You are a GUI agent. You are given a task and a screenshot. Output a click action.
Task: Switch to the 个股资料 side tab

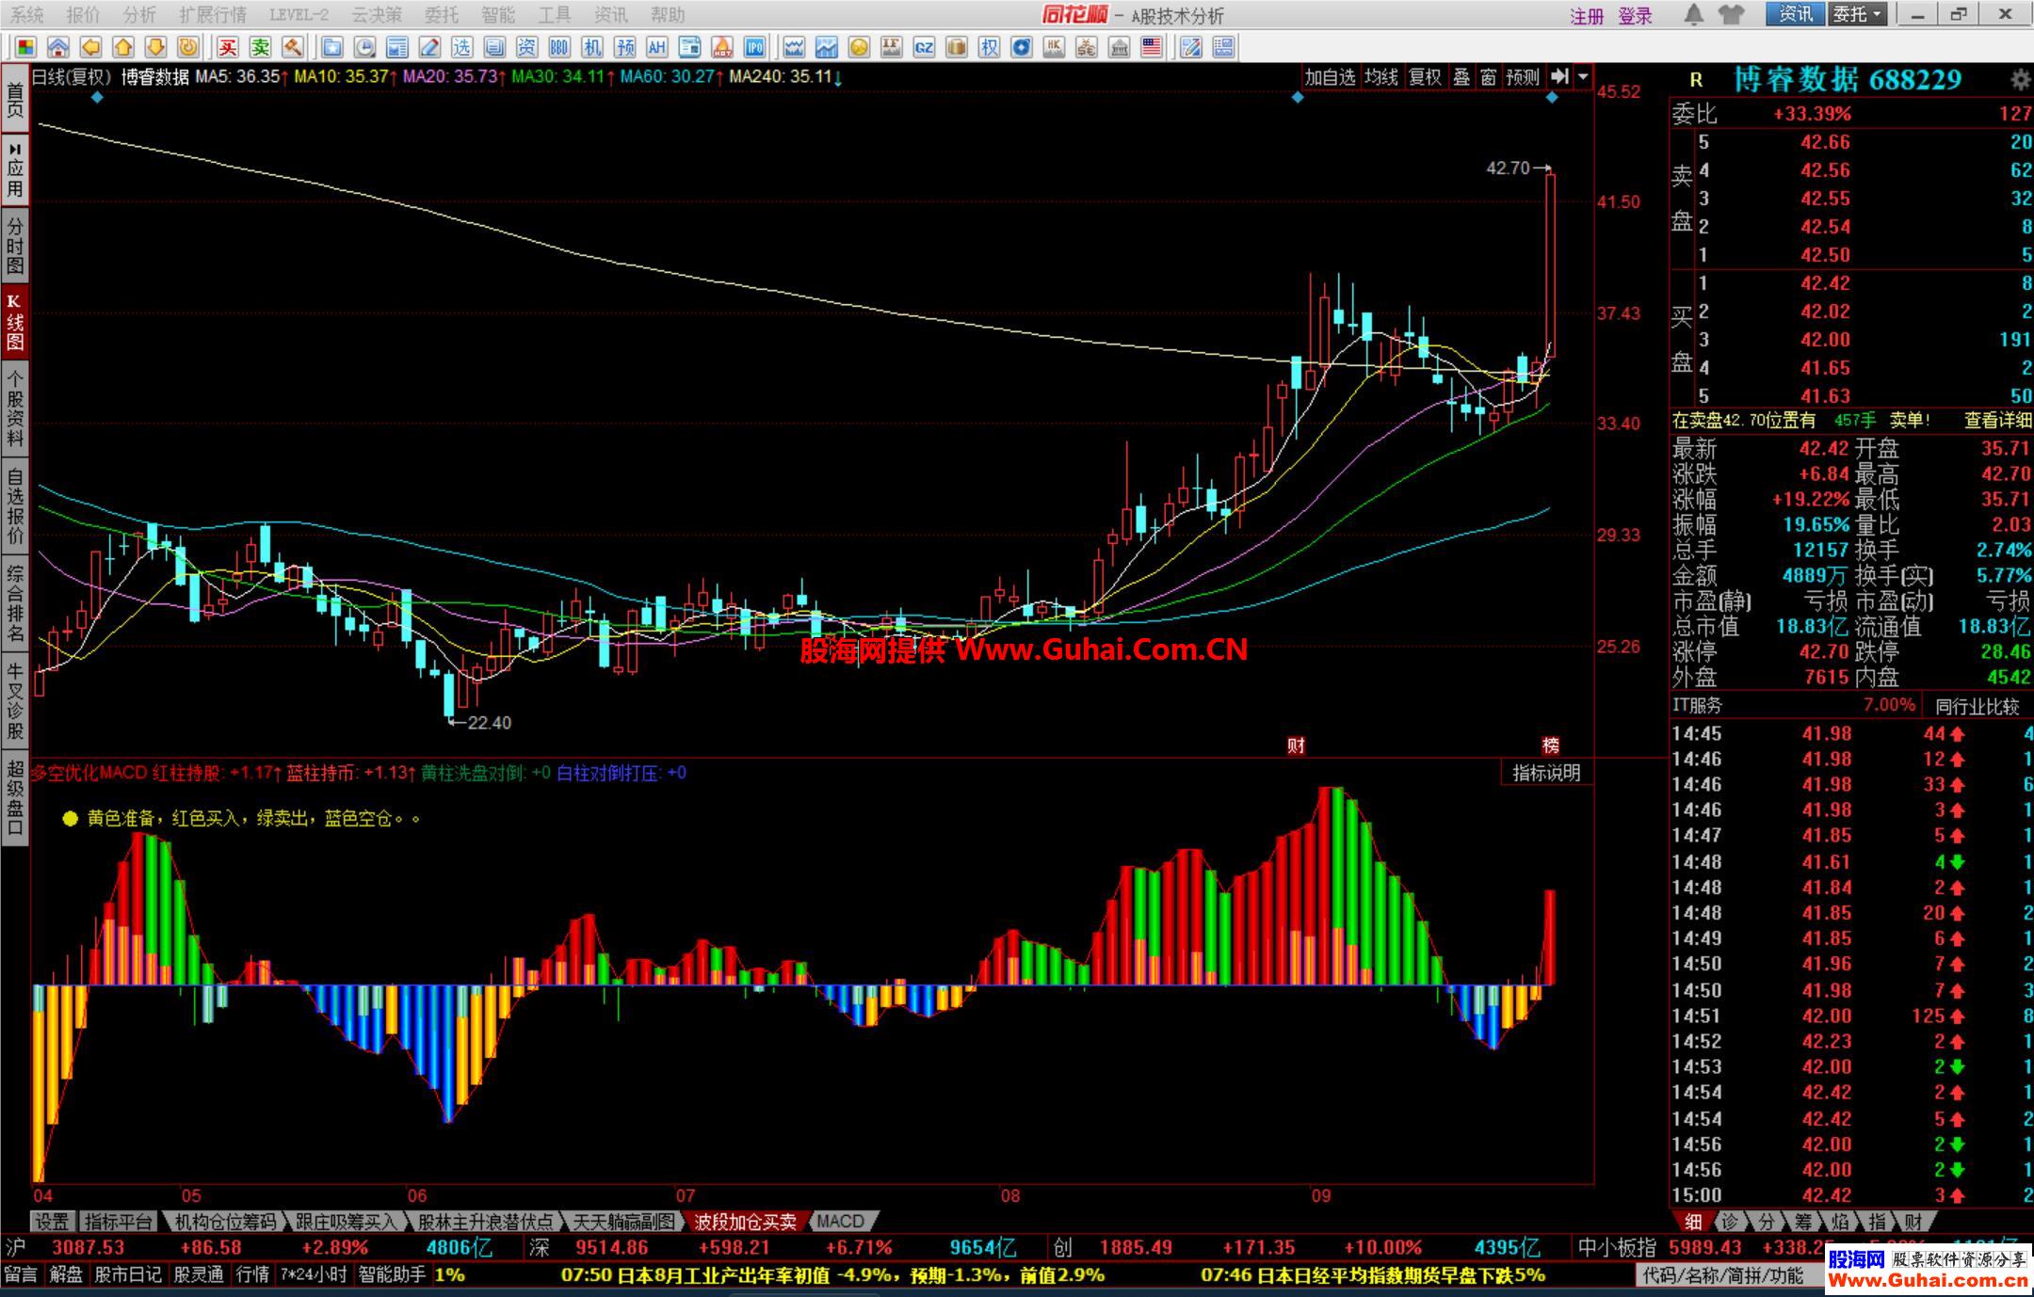point(15,408)
